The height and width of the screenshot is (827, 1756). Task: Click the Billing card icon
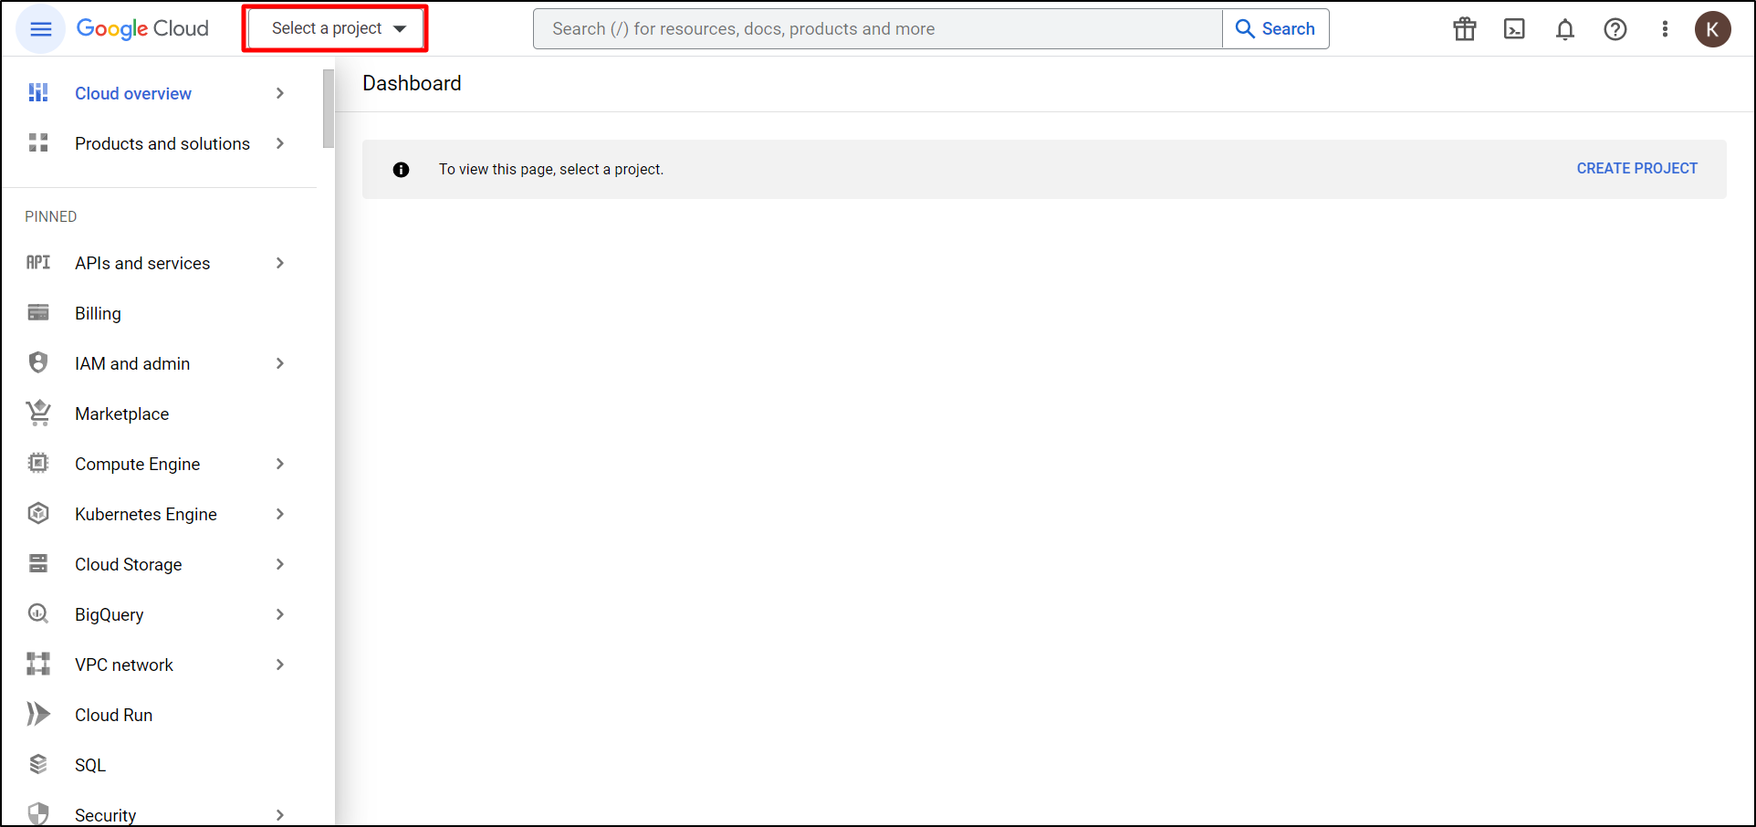37,312
